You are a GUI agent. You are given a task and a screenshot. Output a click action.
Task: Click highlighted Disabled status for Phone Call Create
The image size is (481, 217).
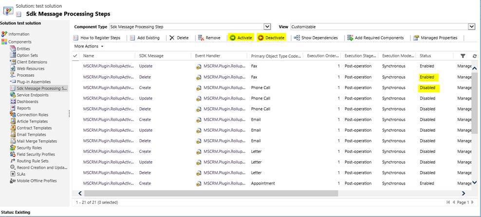[x=429, y=88]
